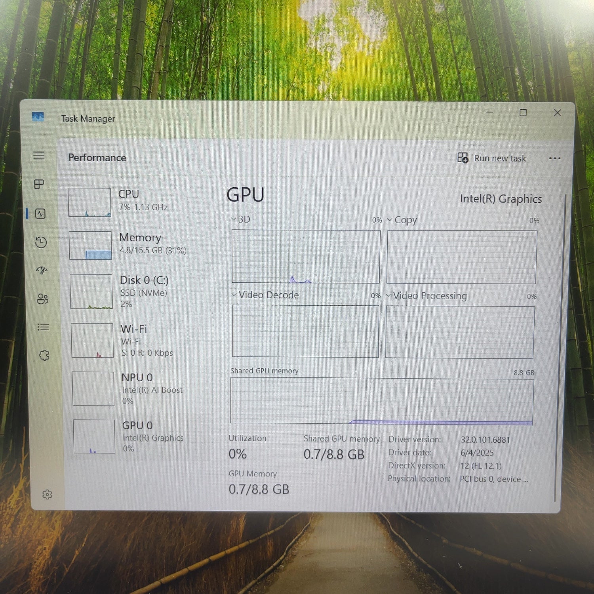Click the Memory usage bar graph

point(90,246)
